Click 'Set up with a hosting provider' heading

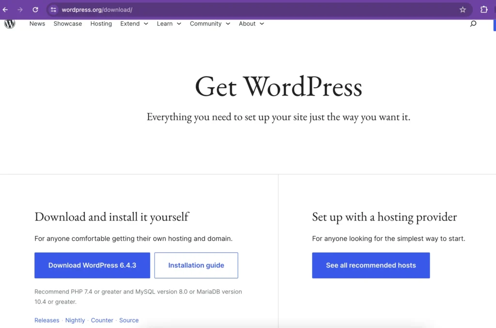(x=384, y=217)
